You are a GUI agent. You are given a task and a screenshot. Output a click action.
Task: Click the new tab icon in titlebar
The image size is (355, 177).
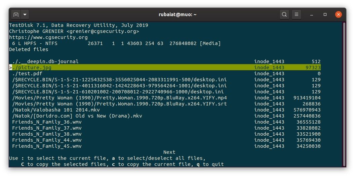coord(16,15)
